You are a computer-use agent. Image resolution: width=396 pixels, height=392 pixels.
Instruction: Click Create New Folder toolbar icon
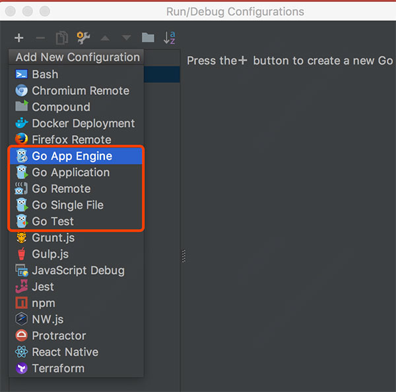pos(148,38)
